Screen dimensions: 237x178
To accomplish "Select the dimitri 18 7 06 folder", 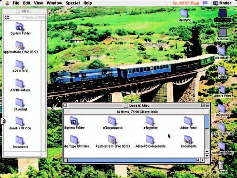I will 20,123.
